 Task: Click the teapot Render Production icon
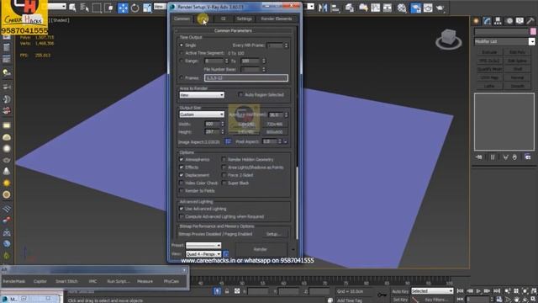pyautogui.click(x=440, y=8)
